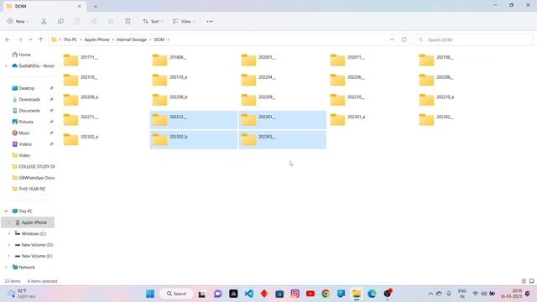This screenshot has width=537, height=302.
Task: Expand the Network tree node
Action: 6,267
